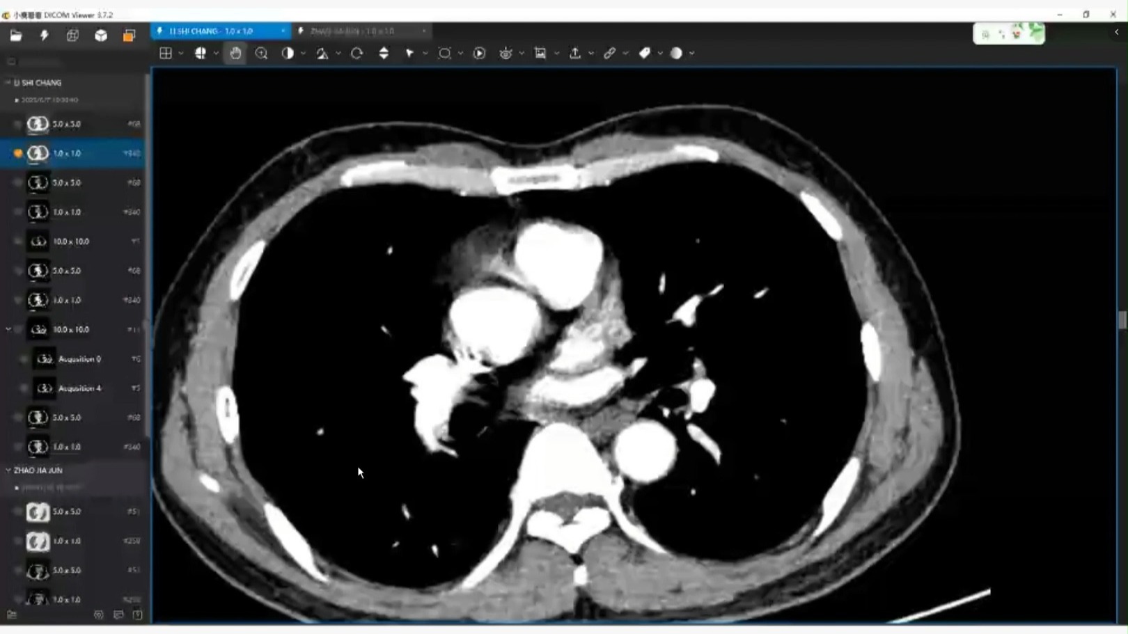The height and width of the screenshot is (634, 1128).
Task: Click the viewport slice scrollbar handle
Action: (x=1122, y=320)
